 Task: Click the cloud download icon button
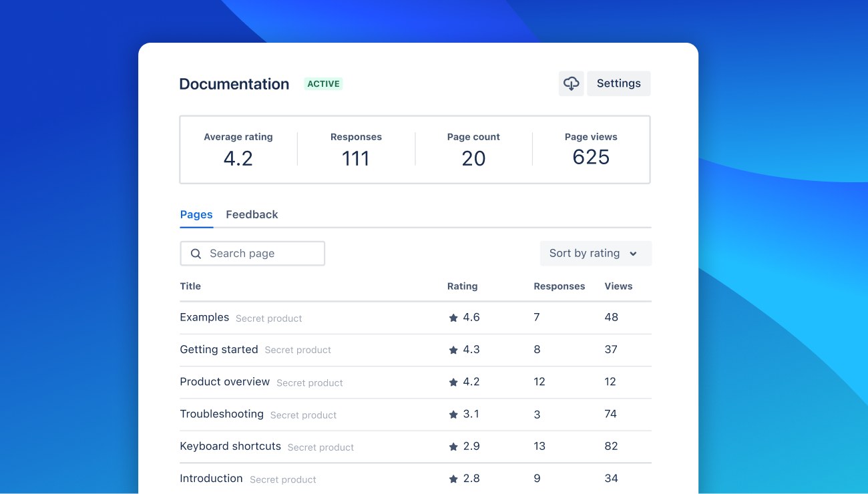pyautogui.click(x=571, y=83)
